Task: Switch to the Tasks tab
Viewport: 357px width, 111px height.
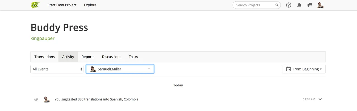Action: pos(133,57)
